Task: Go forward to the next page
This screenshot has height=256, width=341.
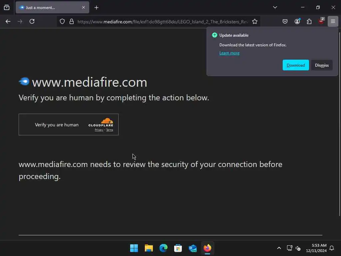Action: tap(20, 21)
